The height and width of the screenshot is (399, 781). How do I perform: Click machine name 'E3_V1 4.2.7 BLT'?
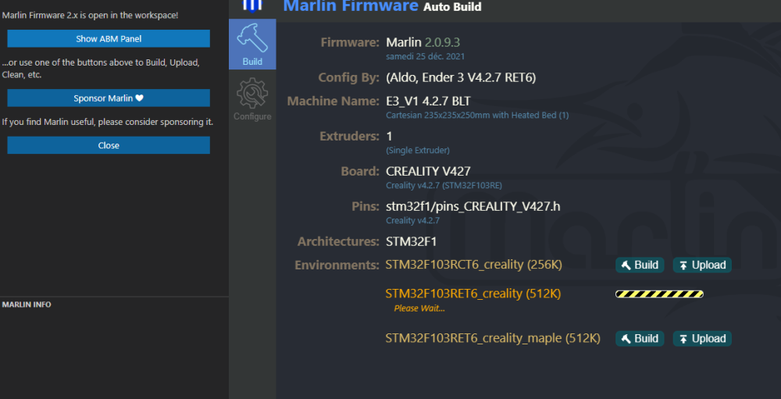coord(428,102)
